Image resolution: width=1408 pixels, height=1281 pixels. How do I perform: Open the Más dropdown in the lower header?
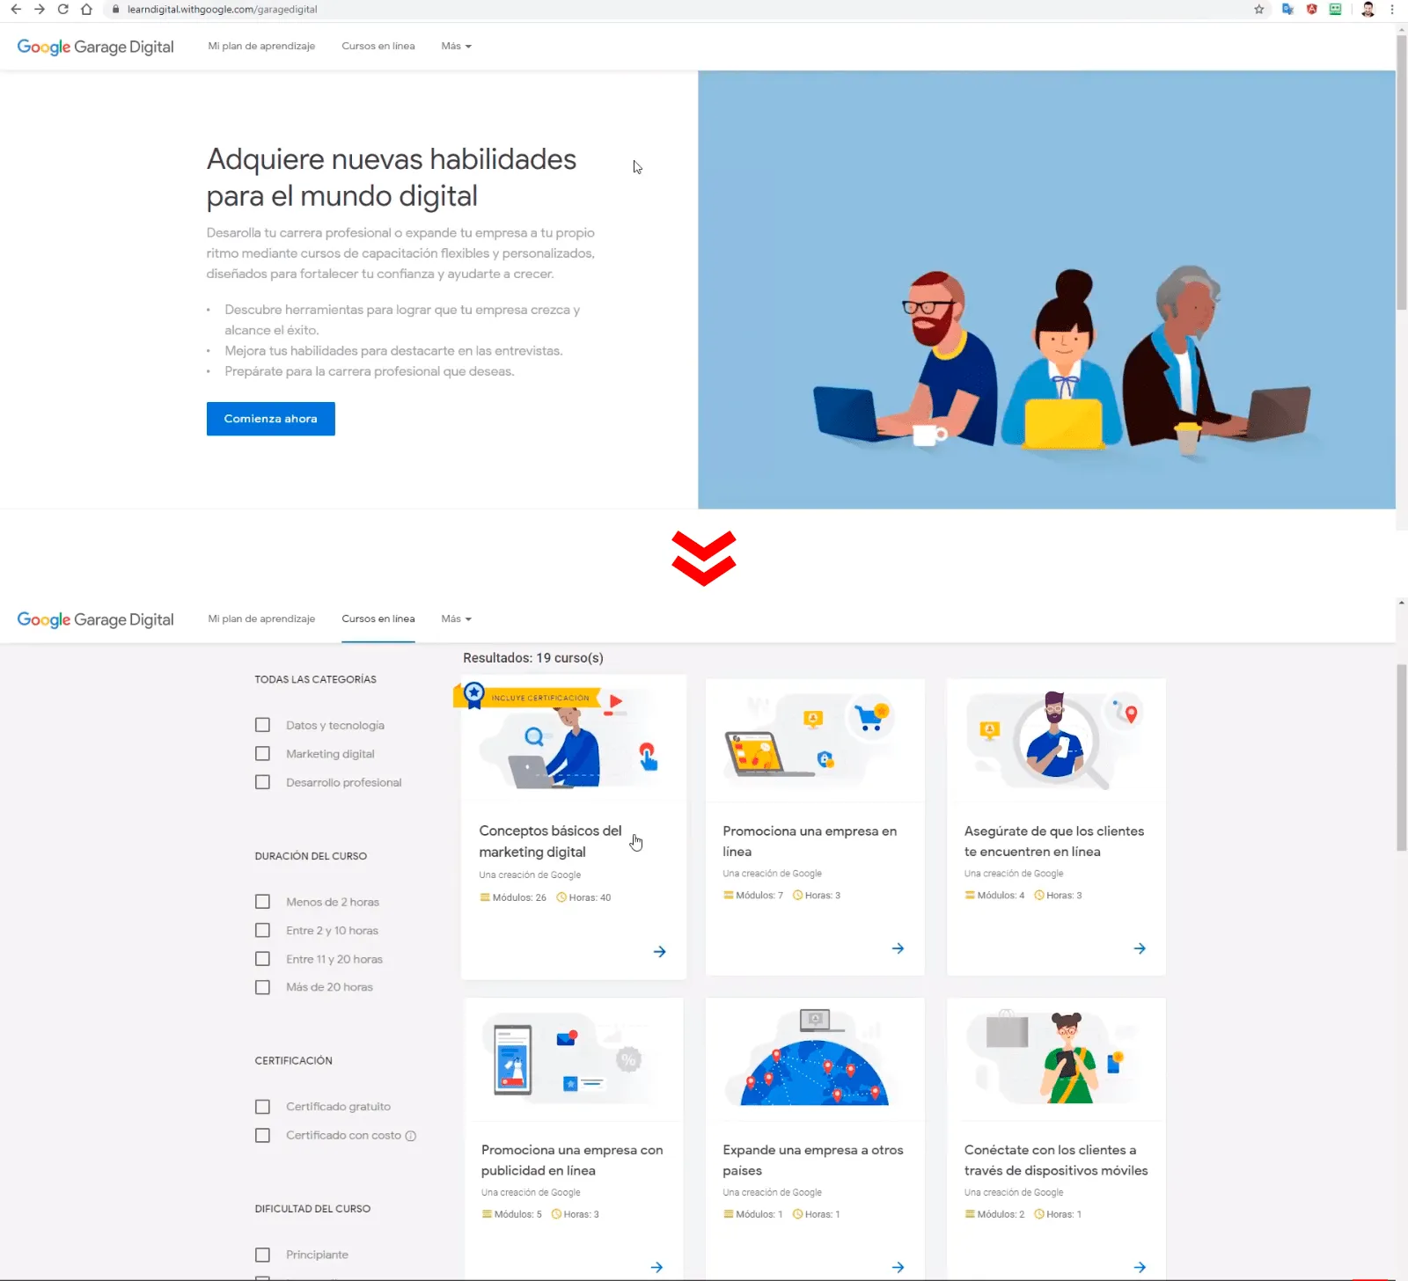tap(456, 619)
